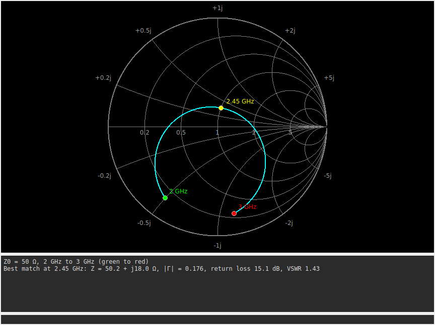Click the green 2 GHz start marker
435x325 pixels.
click(x=165, y=198)
